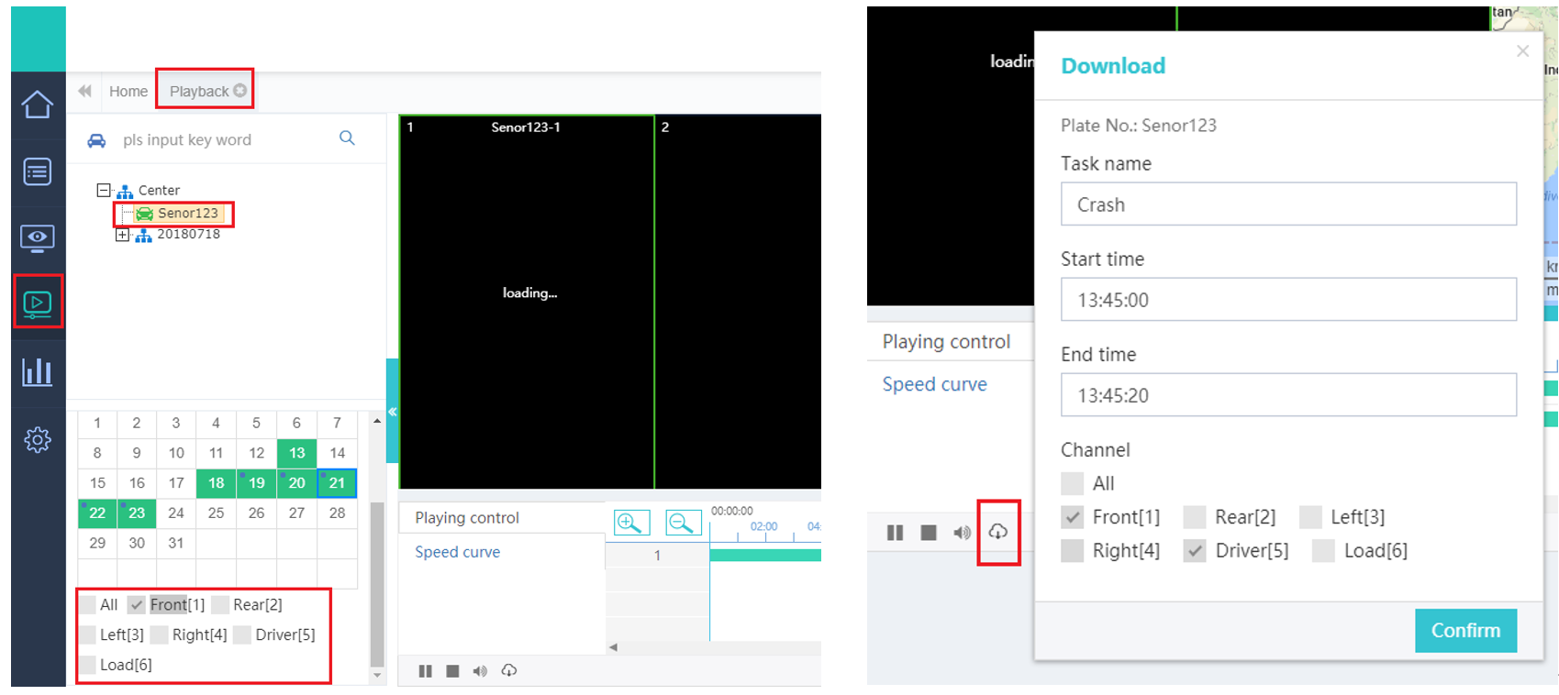Screen dimensions: 1559x695
Task: Uncheck Driver[5] in Download dialog
Action: click(x=1194, y=551)
